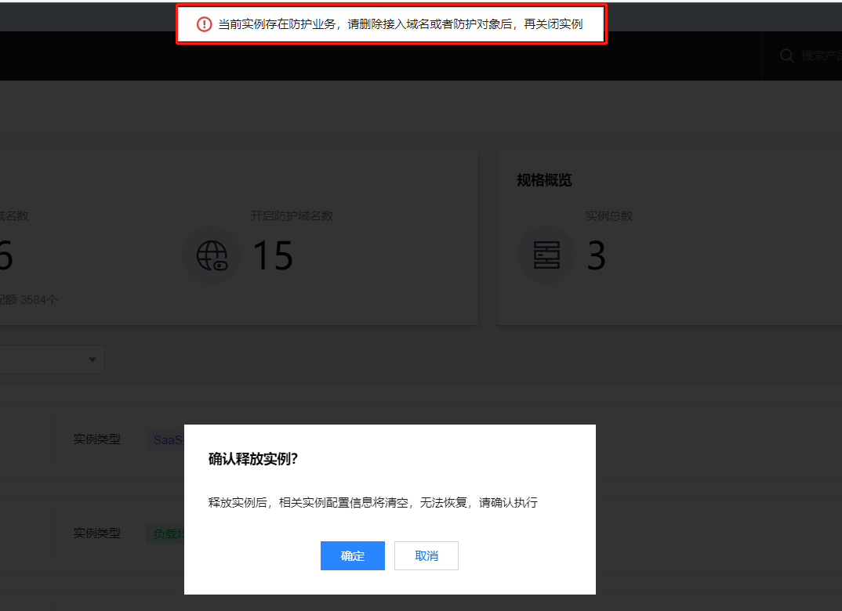This screenshot has height=611, width=842.
Task: Click the red error exclamation icon
Action: 205,24
